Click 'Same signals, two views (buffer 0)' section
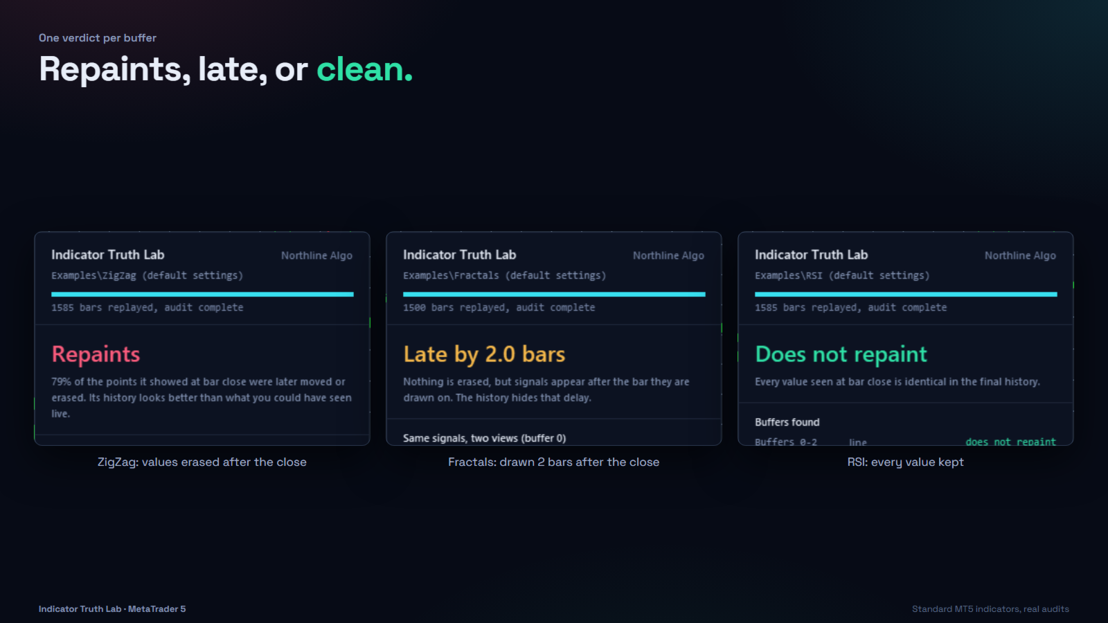This screenshot has width=1108, height=623. 484,438
